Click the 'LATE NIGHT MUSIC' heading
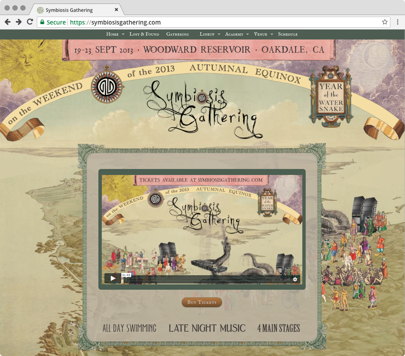The image size is (405, 356). [207, 328]
